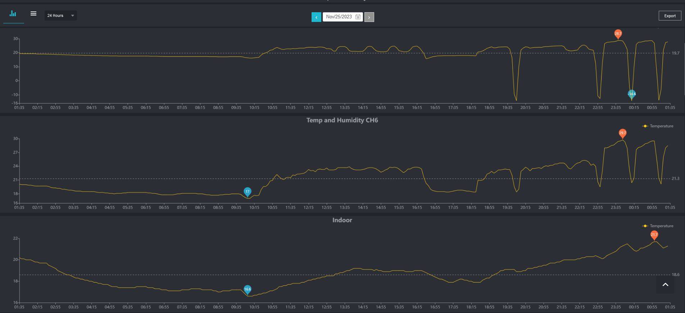The height and width of the screenshot is (313, 685).
Task: Click the 21.3 average label on CH6 chart
Action: 676,179
